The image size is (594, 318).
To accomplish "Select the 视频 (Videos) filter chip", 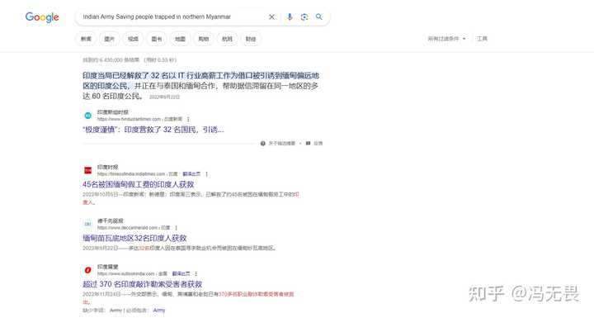I will (133, 39).
